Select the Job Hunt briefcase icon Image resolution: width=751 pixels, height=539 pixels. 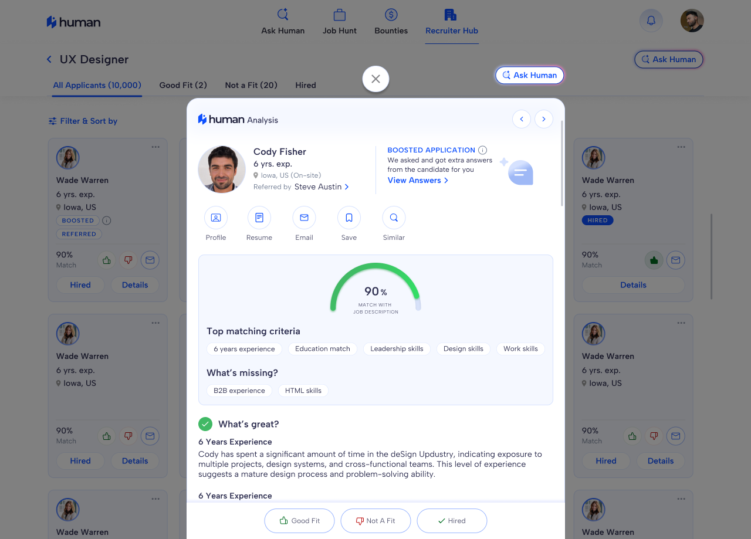point(339,13)
